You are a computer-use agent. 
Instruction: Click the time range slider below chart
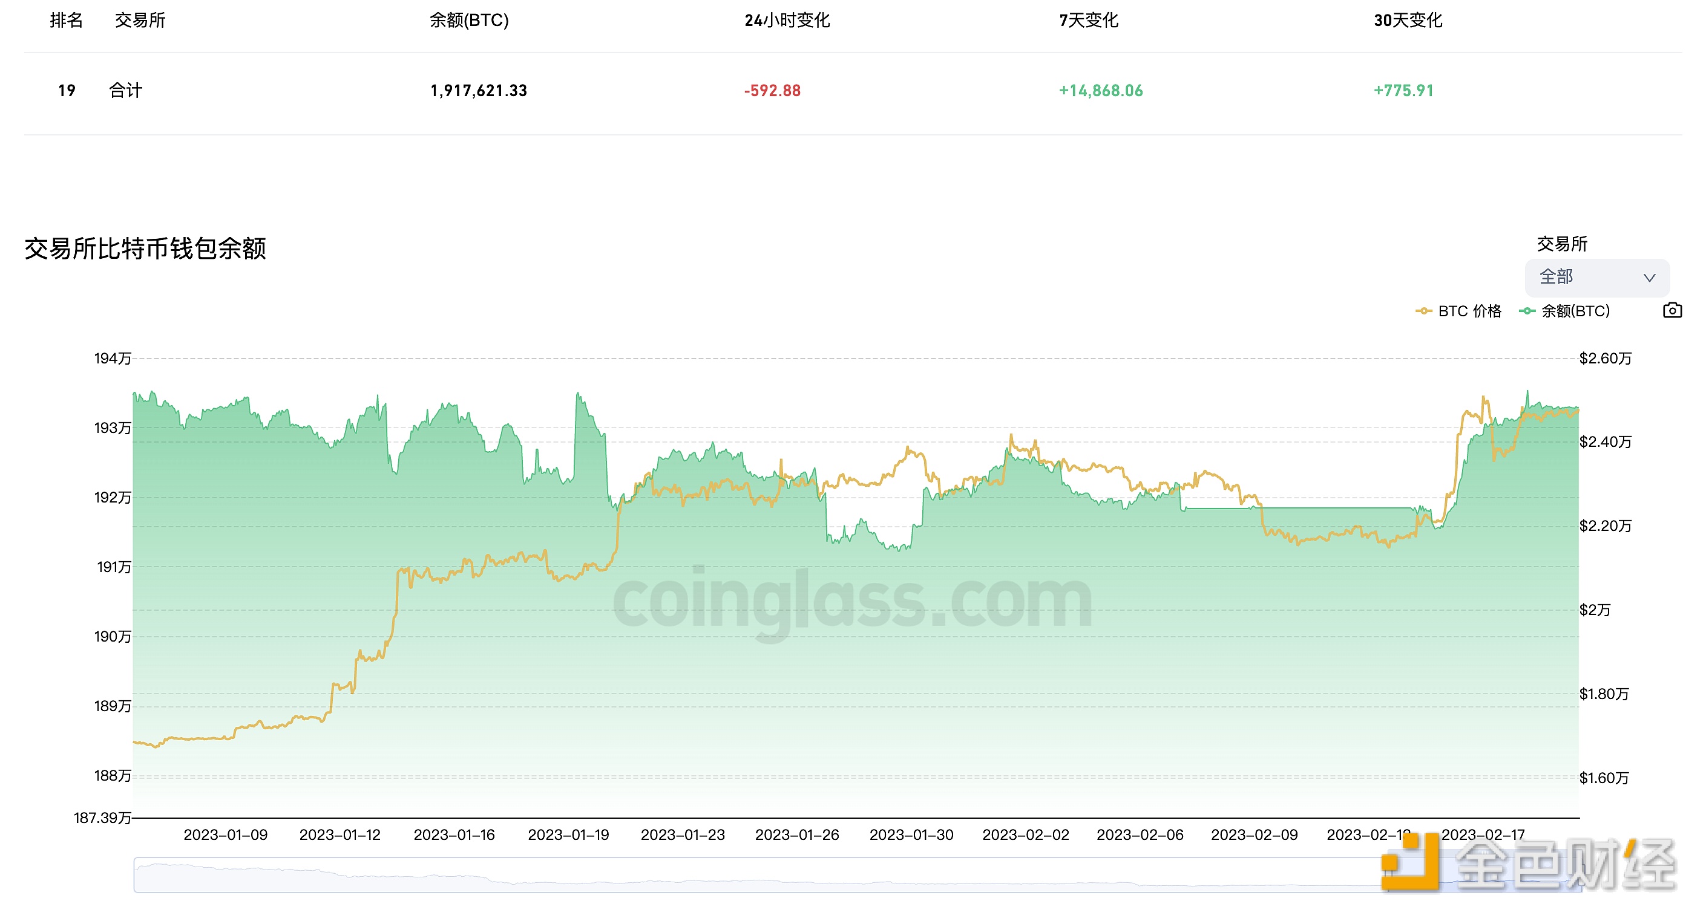click(857, 875)
